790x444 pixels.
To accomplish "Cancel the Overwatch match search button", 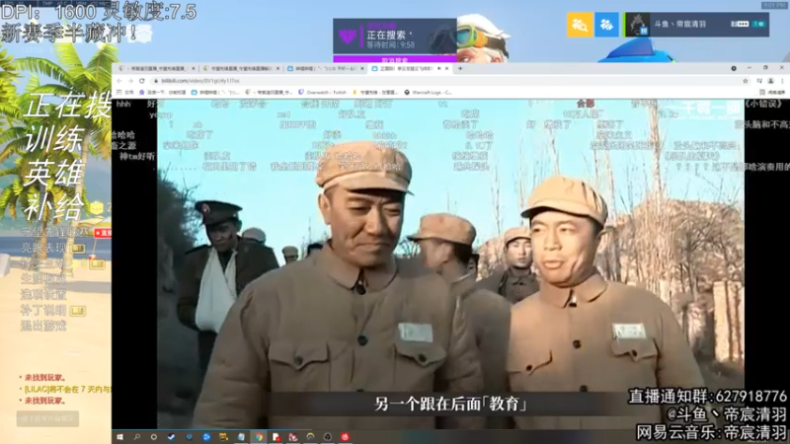I will coord(395,59).
